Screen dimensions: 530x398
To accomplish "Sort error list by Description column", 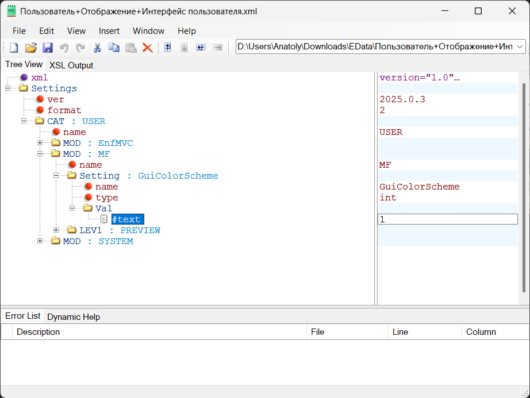I will (160, 332).
